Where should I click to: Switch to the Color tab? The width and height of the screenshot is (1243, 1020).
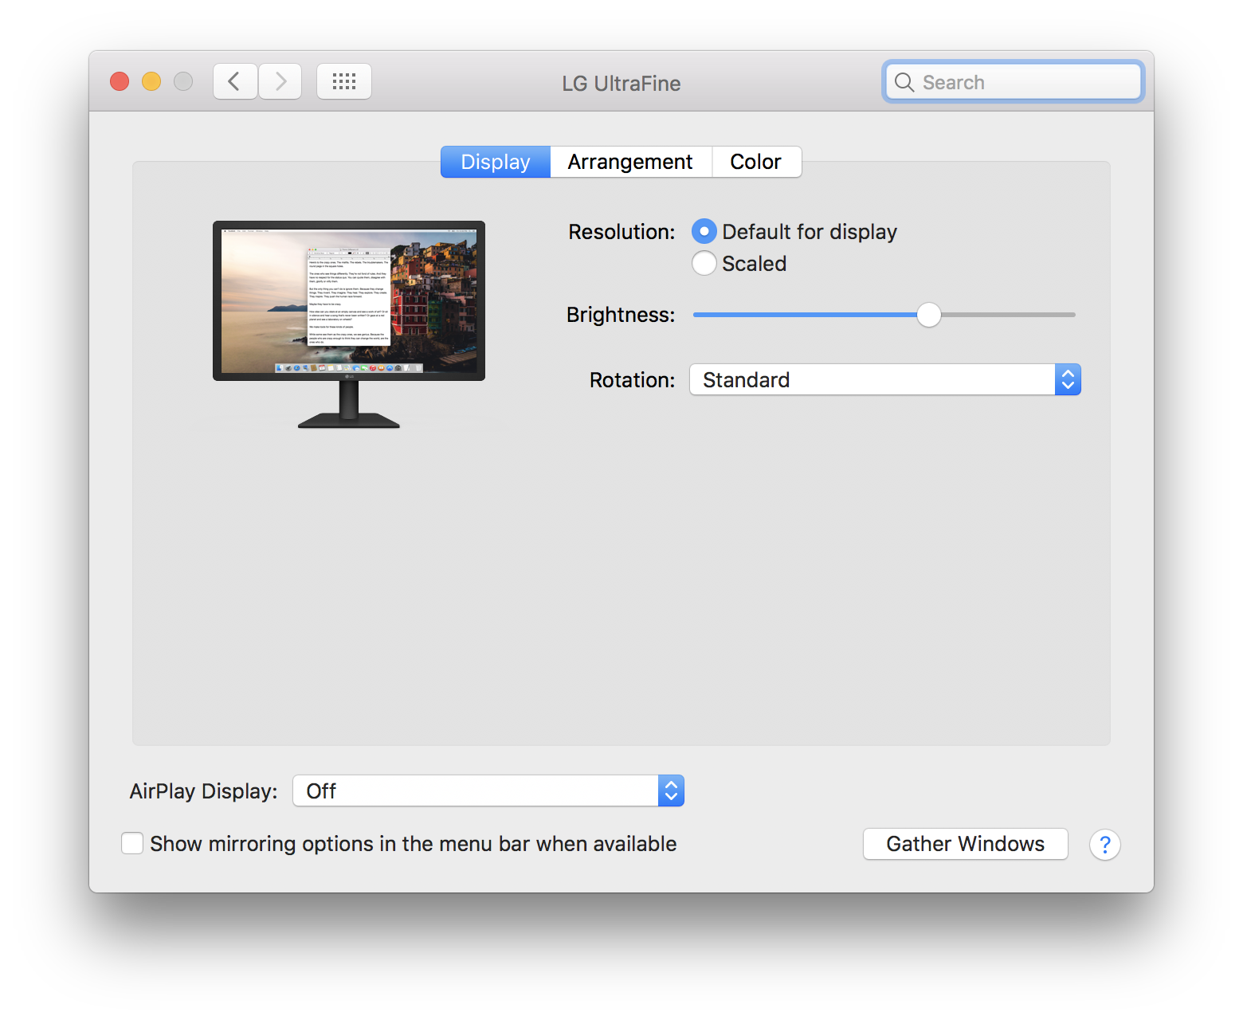[x=756, y=162]
